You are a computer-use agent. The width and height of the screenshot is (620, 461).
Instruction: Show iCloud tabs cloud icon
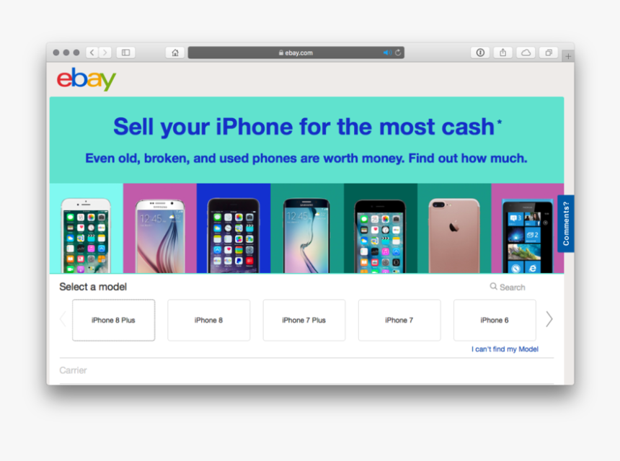click(526, 53)
